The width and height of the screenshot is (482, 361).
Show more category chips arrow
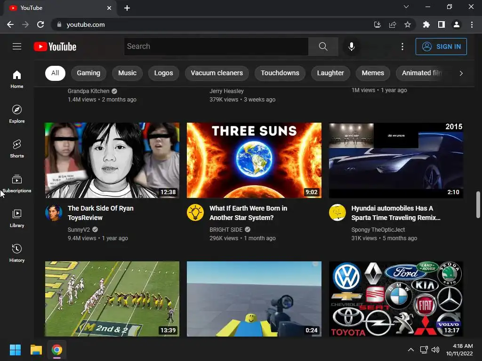click(x=461, y=73)
